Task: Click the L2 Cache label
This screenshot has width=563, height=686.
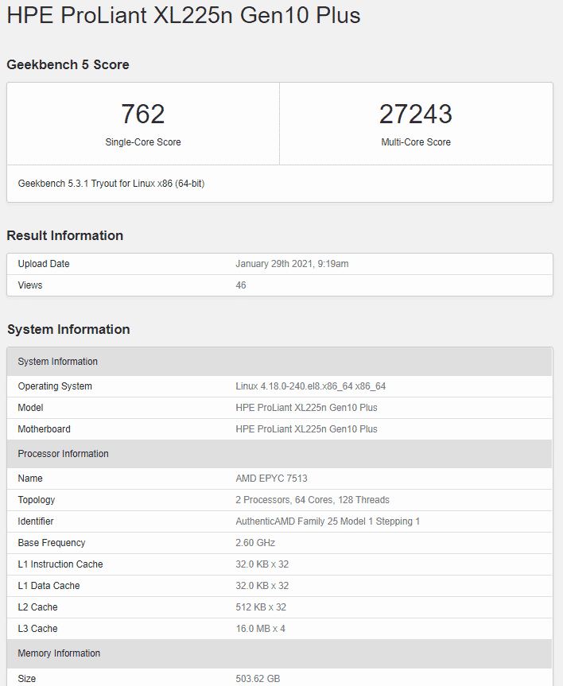Action: click(x=37, y=607)
